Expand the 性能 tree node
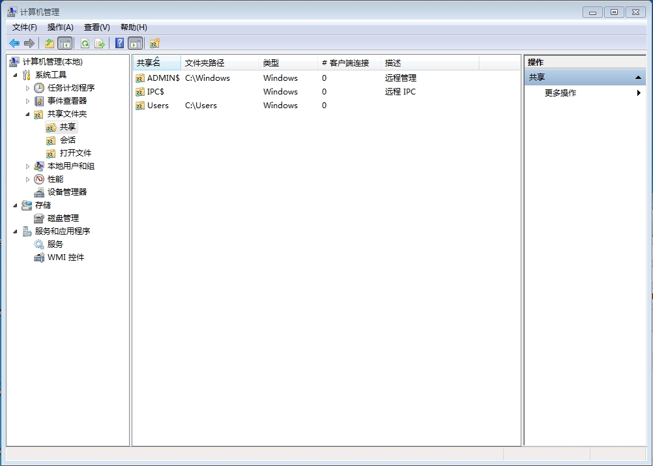Screen dimensions: 653x466 [27, 179]
